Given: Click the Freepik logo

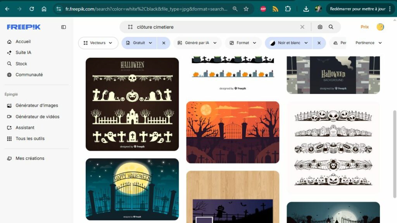Looking at the screenshot, I should click(24, 27).
